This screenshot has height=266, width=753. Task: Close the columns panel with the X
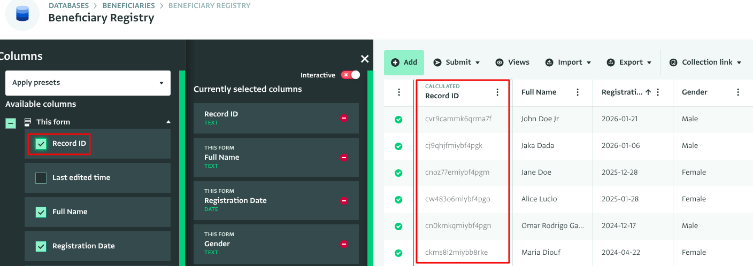point(365,59)
